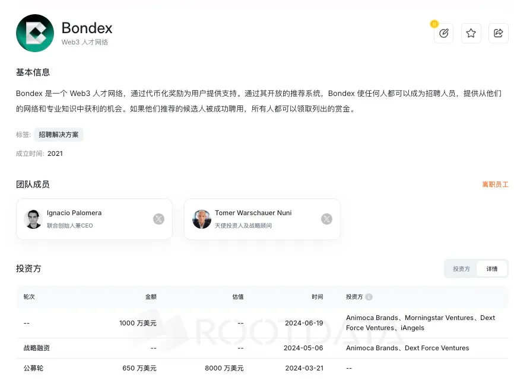Viewport: 514px width, 390px height.
Task: Click Ignacio Palomera's avatar photo
Action: [33, 219]
